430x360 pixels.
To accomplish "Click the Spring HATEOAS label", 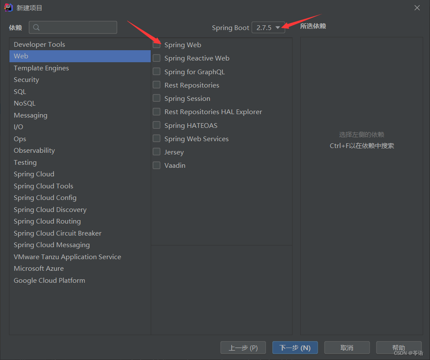I will (x=191, y=126).
